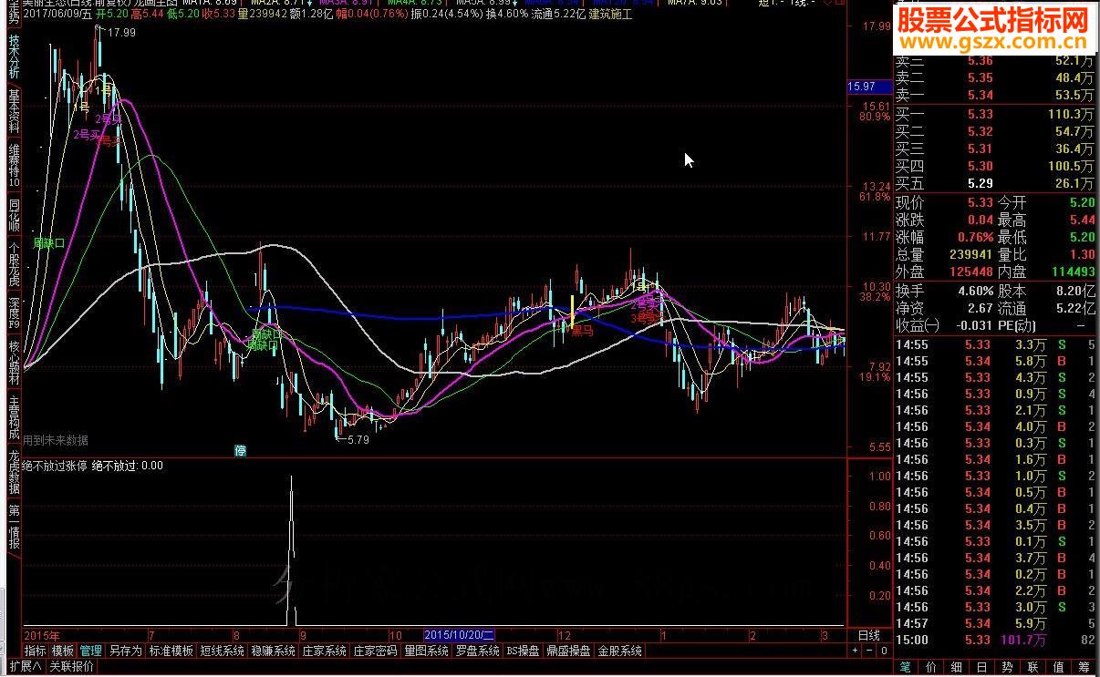Click the 买五 bid row at 5.29
Image resolution: width=1100 pixels, height=677 pixels.
(x=995, y=183)
